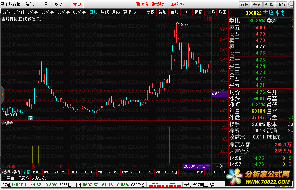This screenshot has height=190, width=296.
Task: Select the 1分钟 period
Action: pyautogui.click(x=19, y=12)
